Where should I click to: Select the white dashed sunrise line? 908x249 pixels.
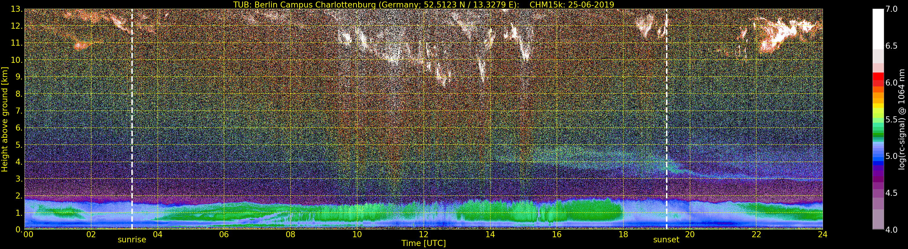pos(132,119)
